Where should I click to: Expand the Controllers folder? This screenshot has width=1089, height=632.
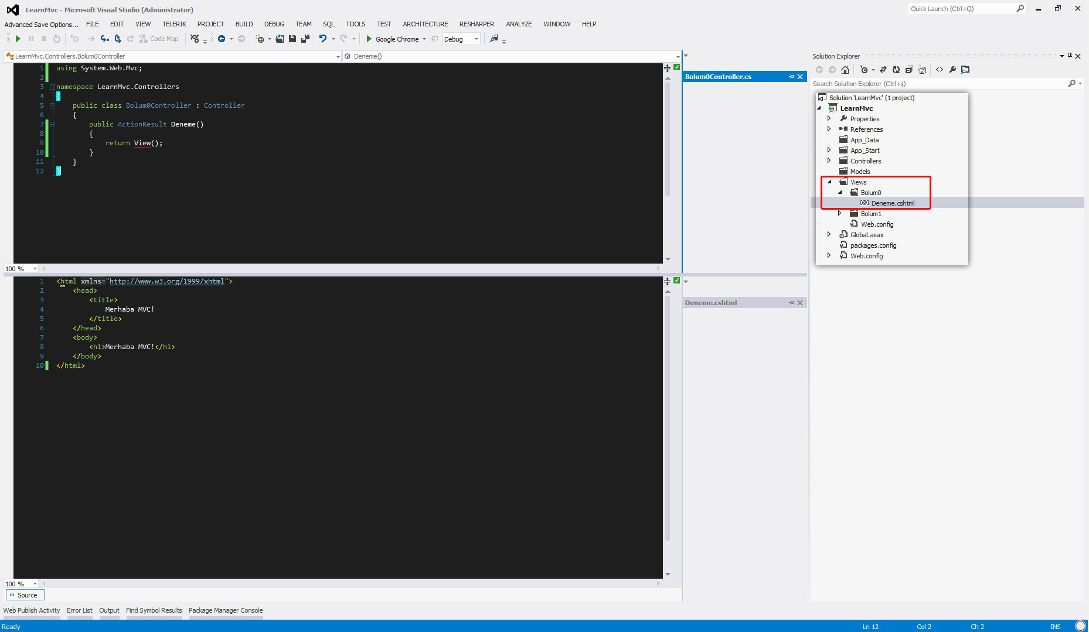(829, 160)
